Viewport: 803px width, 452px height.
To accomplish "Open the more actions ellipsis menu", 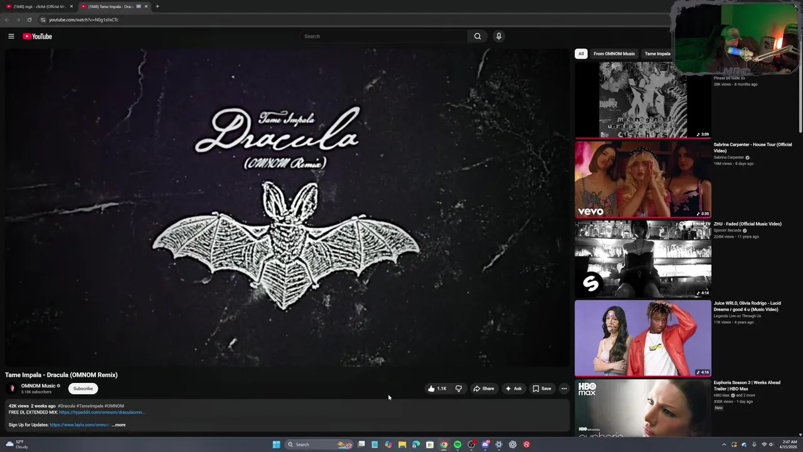I will (564, 389).
